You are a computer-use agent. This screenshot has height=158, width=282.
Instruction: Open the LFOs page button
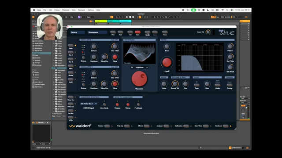(x=70, y=118)
